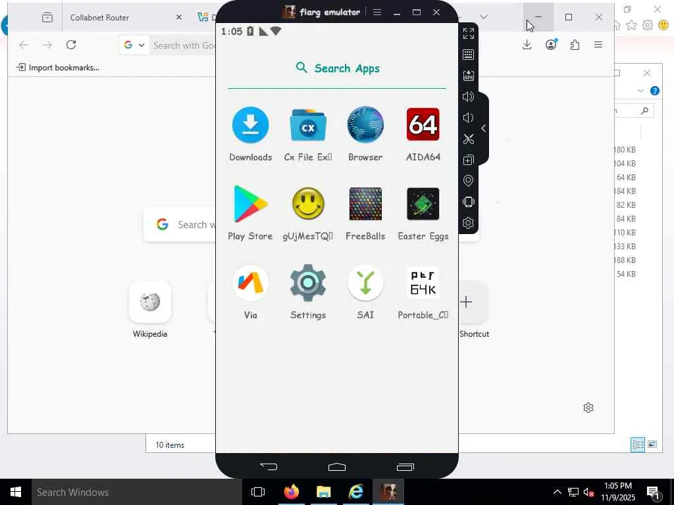Open the browser tab manager icon left of tabs
Image resolution: width=674 pixels, height=505 pixels.
(x=47, y=17)
